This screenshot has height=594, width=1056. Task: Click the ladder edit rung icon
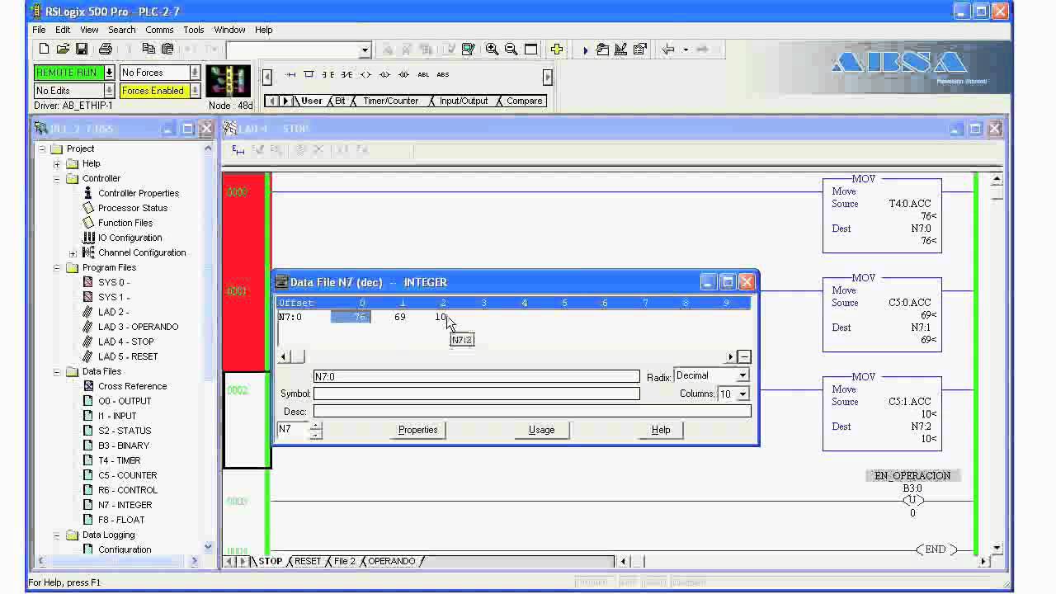(238, 149)
